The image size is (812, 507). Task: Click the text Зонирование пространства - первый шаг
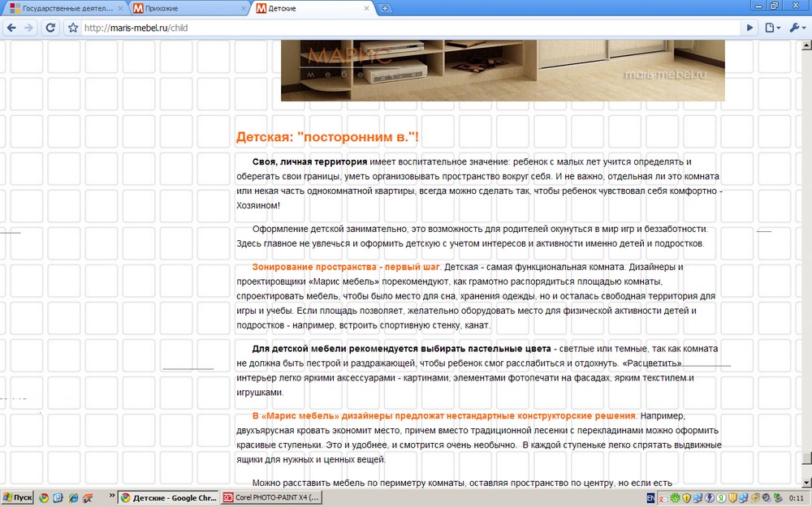[x=346, y=267]
